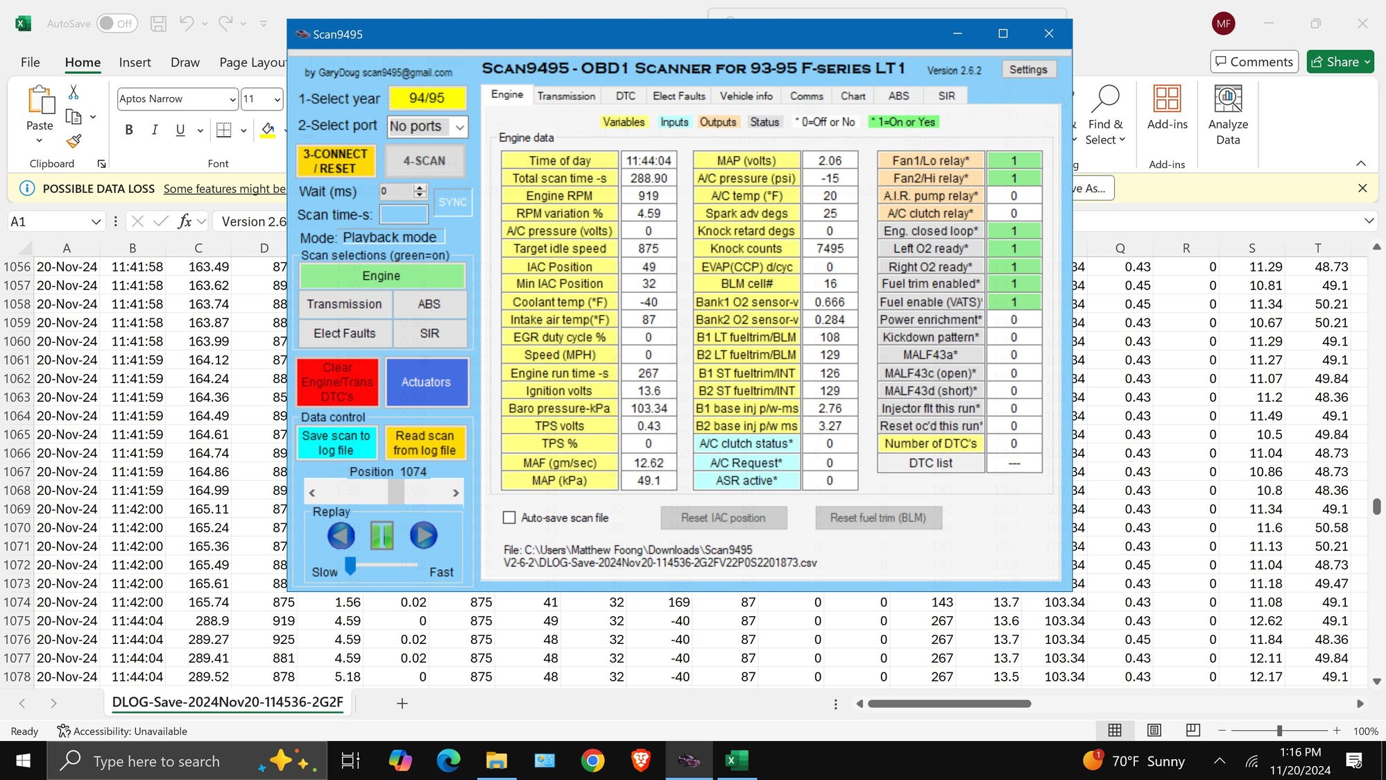Click the Settings button in Scan9495

pyautogui.click(x=1028, y=69)
